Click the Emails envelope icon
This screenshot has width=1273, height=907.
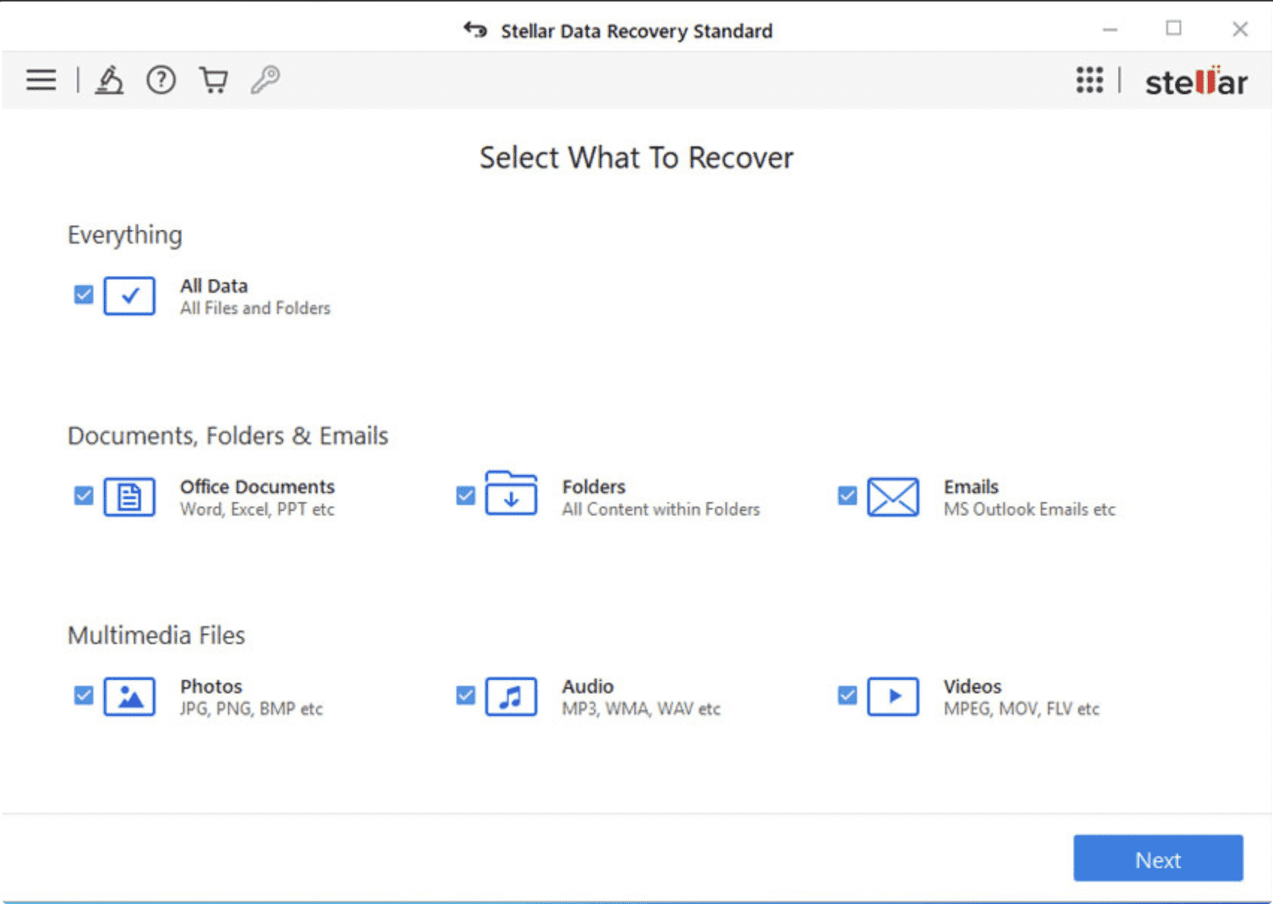(x=893, y=496)
